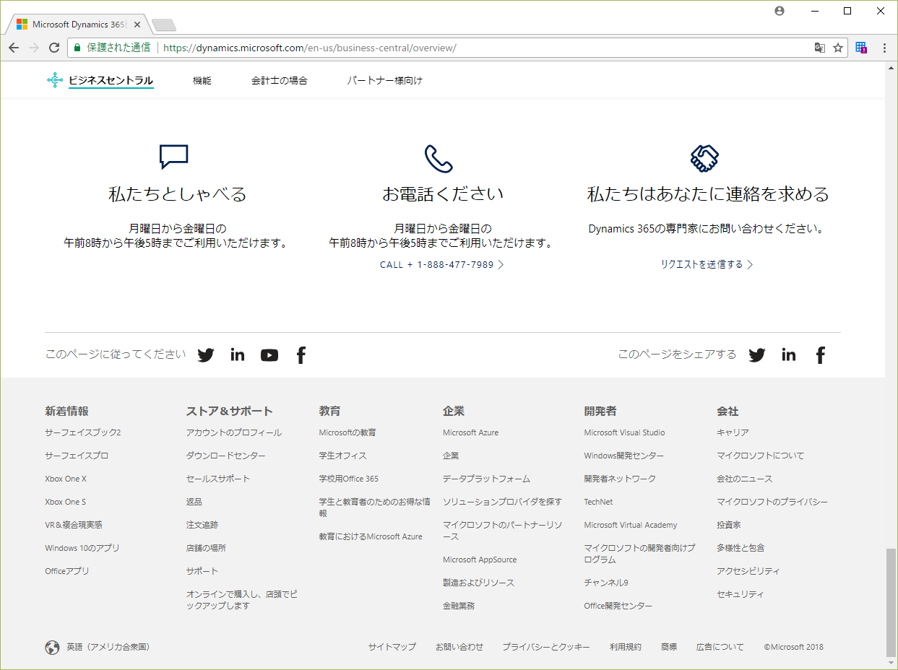Image resolution: width=898 pixels, height=670 pixels.
Task: Share this page on Twitter
Action: (x=757, y=354)
